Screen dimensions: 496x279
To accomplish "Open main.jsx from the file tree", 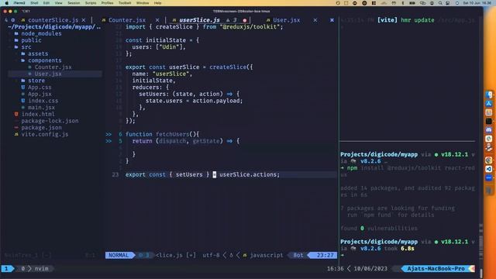I will [41, 108].
